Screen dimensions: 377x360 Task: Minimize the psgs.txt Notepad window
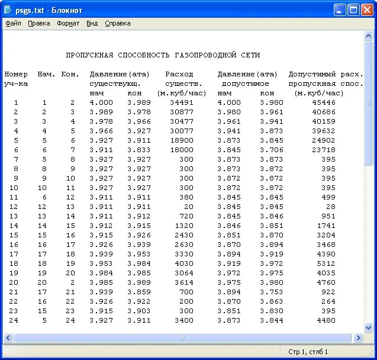click(x=340, y=10)
